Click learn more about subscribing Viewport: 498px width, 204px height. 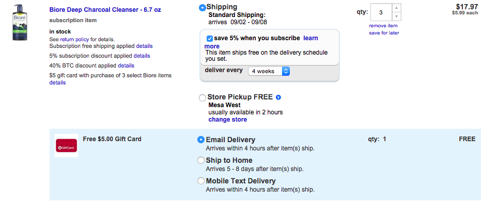tap(261, 42)
